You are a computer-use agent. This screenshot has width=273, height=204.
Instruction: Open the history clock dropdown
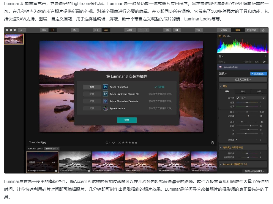229,36
